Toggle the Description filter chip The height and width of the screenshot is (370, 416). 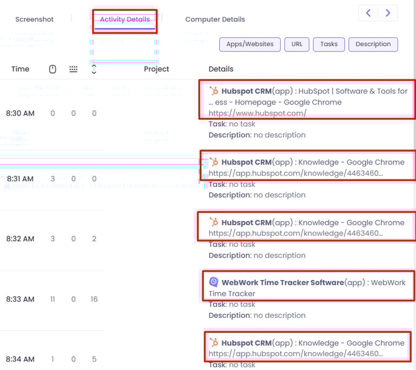(373, 44)
